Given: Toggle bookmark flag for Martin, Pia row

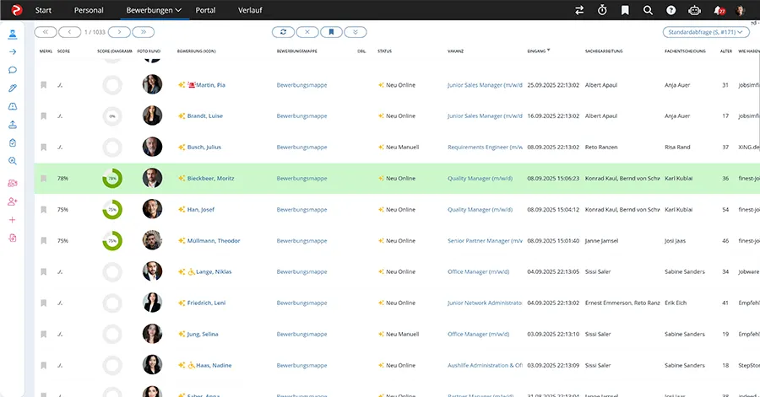Looking at the screenshot, I should click(44, 85).
